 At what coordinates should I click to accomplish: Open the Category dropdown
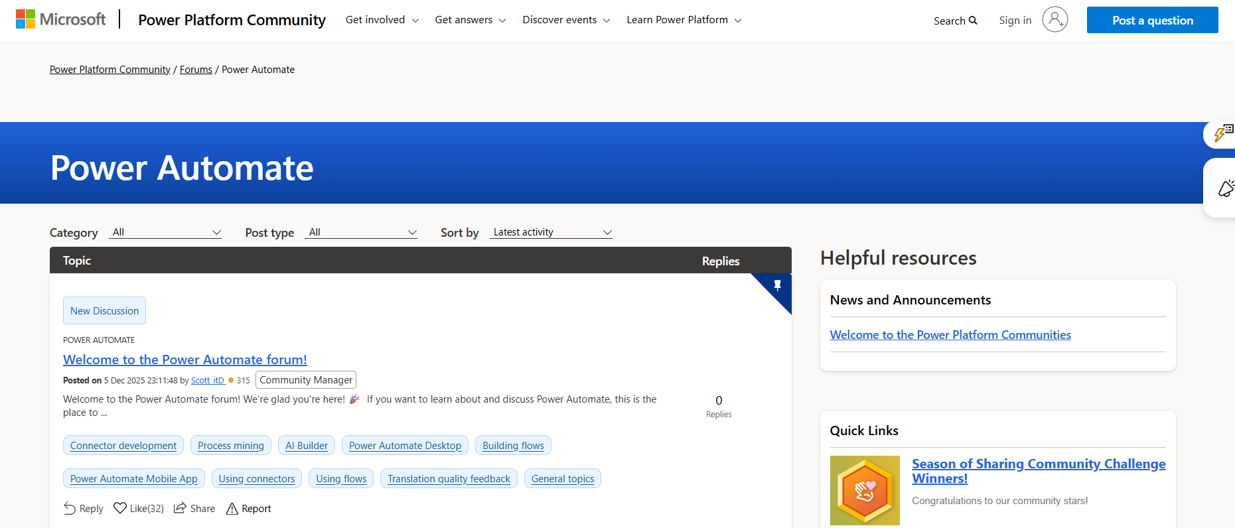click(x=165, y=232)
